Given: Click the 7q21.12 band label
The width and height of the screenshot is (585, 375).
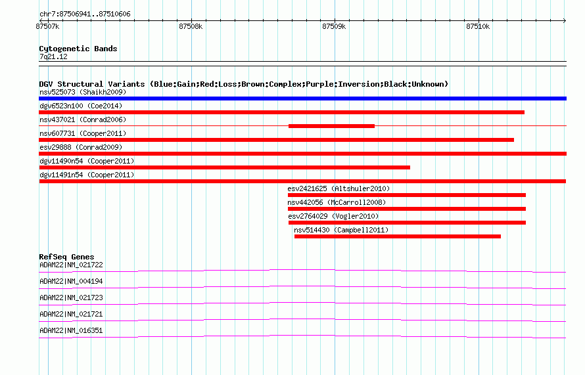Looking at the screenshot, I should click(x=53, y=56).
